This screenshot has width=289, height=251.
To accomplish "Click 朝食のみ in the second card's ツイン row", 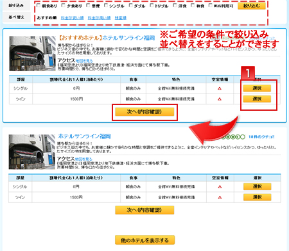I will 133,197.
